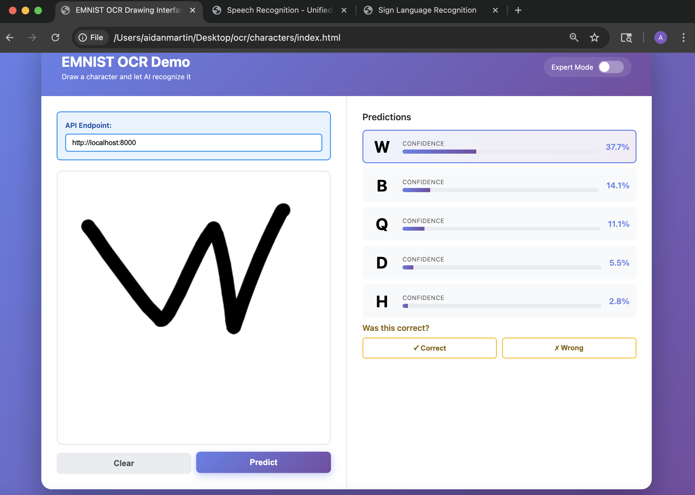Click the B confidence progress bar
The image size is (695, 495).
500,190
